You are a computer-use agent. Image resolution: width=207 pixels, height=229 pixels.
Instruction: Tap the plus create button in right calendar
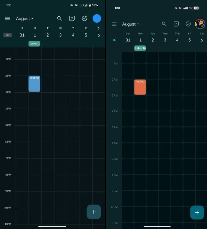(197, 213)
